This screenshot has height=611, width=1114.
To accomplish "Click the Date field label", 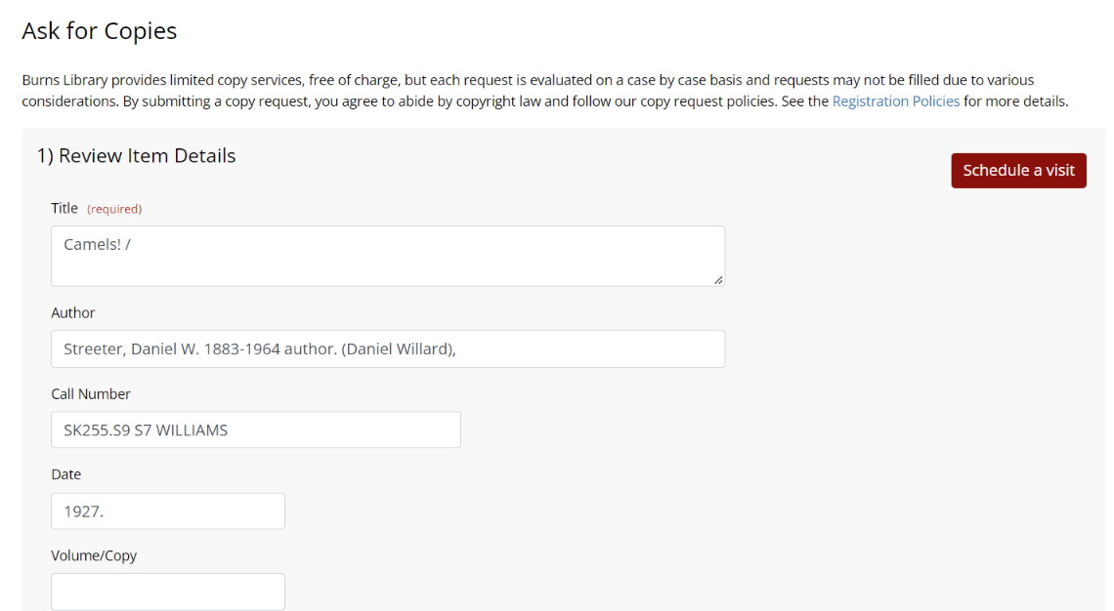I will (x=66, y=474).
